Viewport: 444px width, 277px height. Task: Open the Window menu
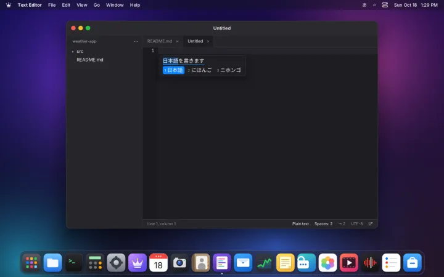pos(115,5)
